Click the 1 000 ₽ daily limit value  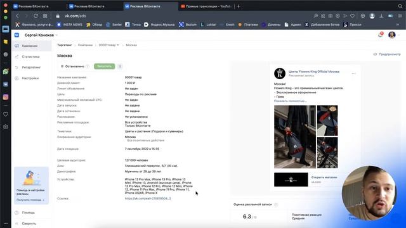pyautogui.click(x=130, y=83)
